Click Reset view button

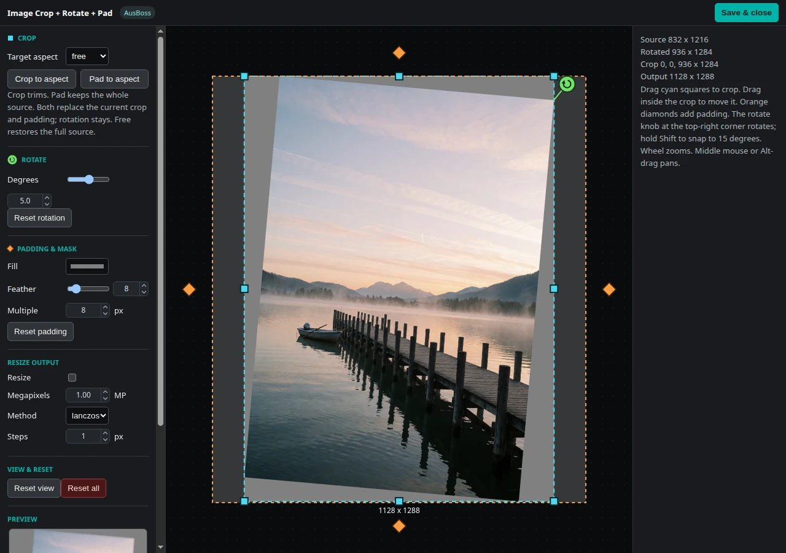(34, 488)
